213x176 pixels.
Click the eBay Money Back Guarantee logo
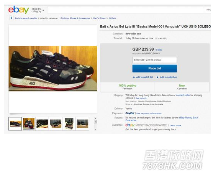146,125
